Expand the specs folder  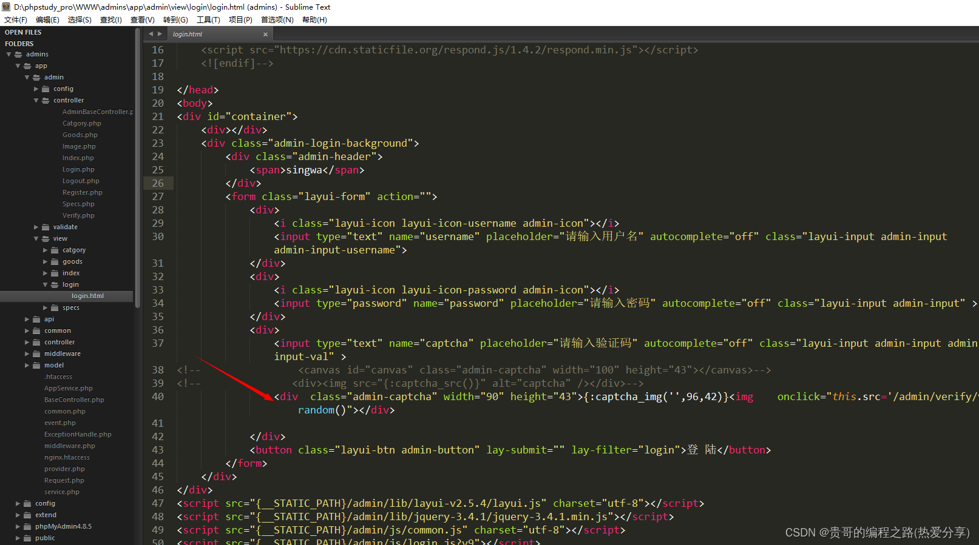pos(46,307)
